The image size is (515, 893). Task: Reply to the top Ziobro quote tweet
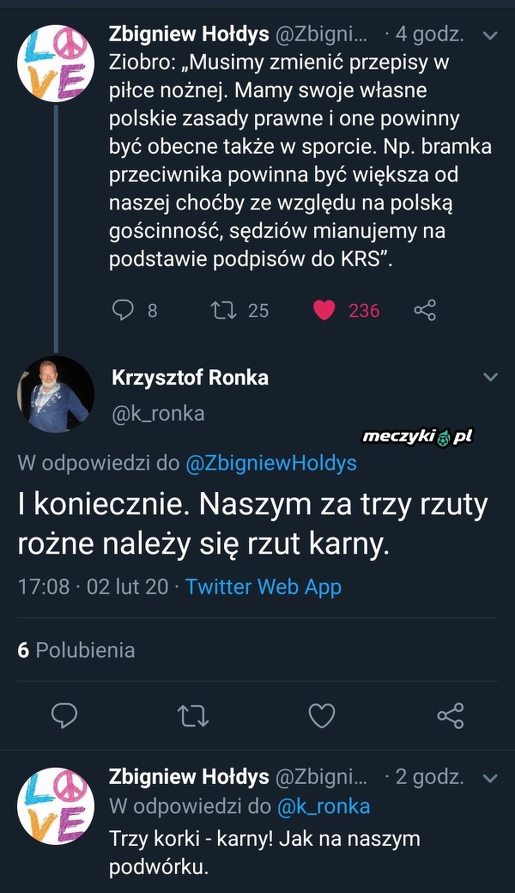[124, 310]
